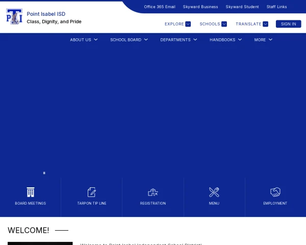306x245 pixels.
Task: Click the Menu fork and spoon icon
Action: [x=214, y=192]
